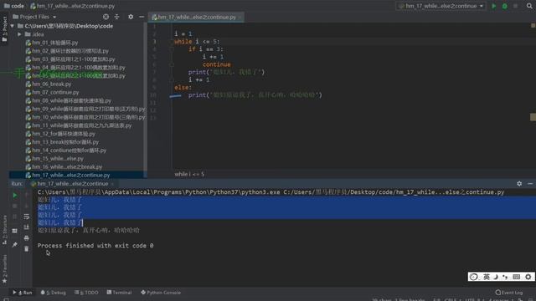The height and width of the screenshot is (301, 536).
Task: Toggle punctuation mode icon in IME toolbar
Action: pos(506,277)
